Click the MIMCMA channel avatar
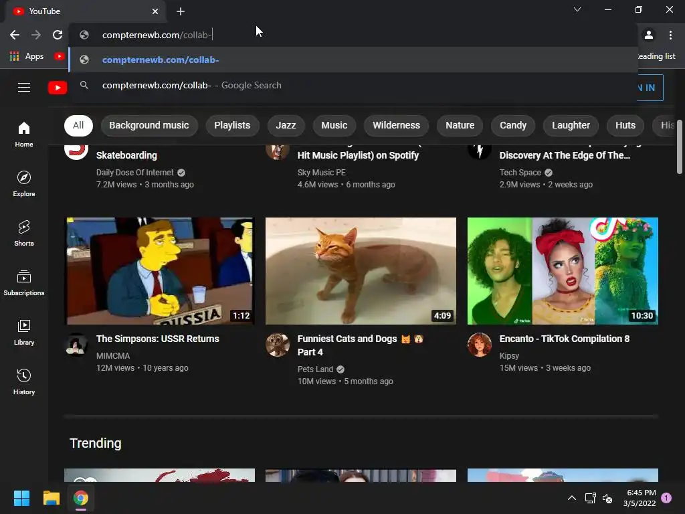Image resolution: width=685 pixels, height=514 pixels. pos(76,345)
